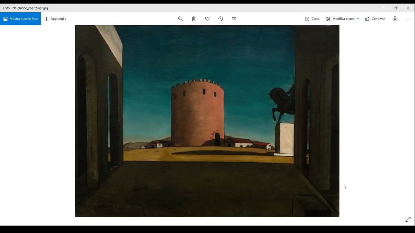Click Mostra tutte le foto button

[20, 19]
